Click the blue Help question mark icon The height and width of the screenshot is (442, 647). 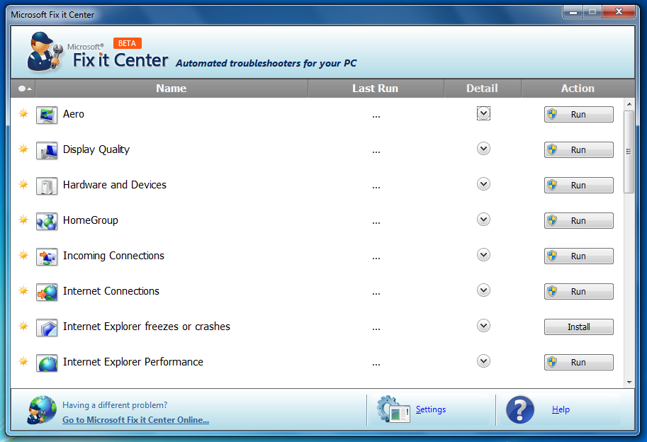(x=520, y=409)
